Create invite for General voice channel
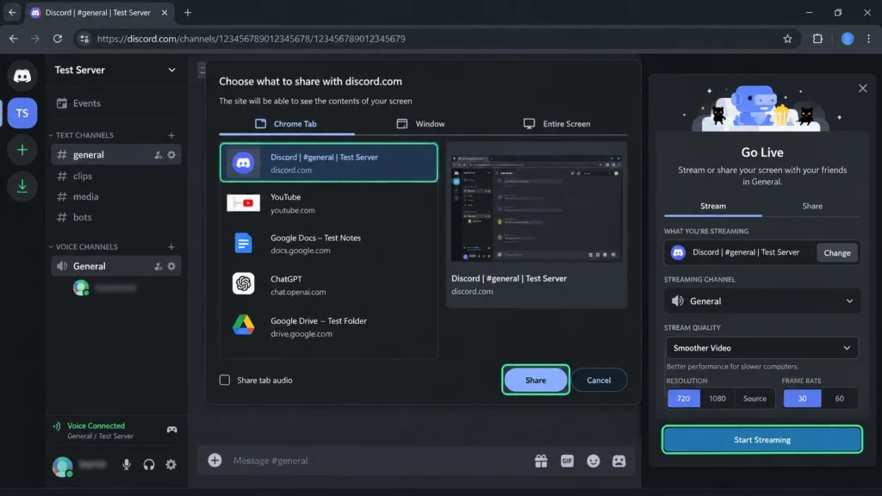This screenshot has width=882, height=496. pos(158,266)
